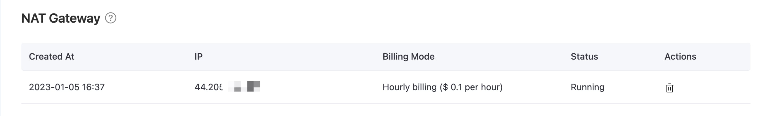Click the Created At column header

coord(51,56)
